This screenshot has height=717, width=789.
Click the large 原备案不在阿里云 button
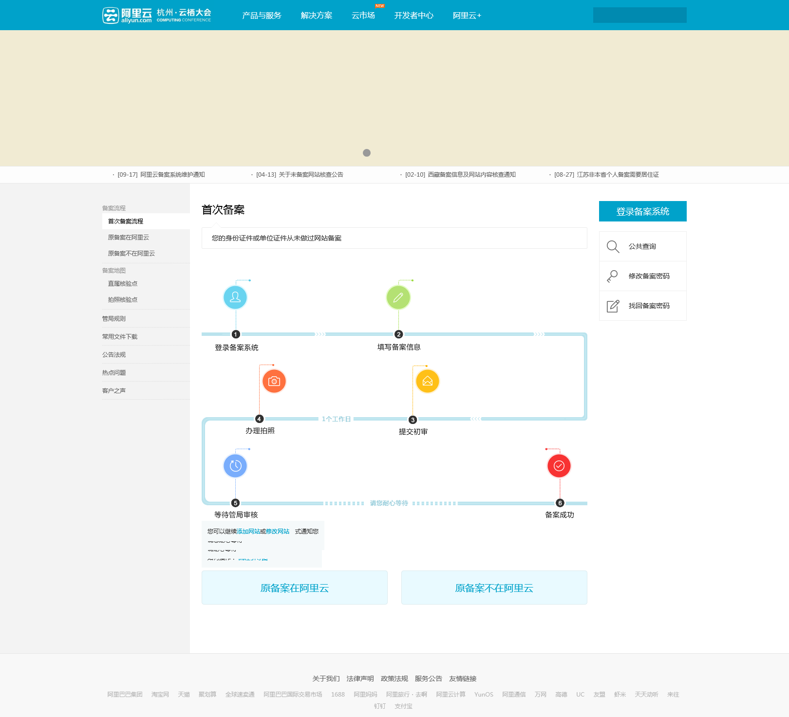(x=494, y=588)
